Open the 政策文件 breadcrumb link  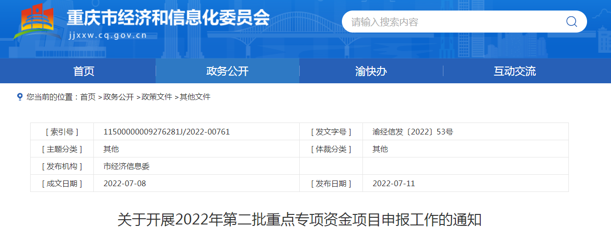tap(157, 97)
